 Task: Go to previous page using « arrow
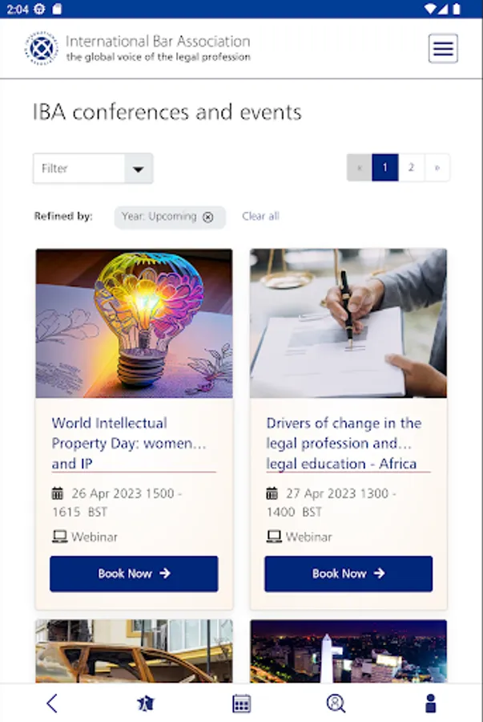(360, 168)
